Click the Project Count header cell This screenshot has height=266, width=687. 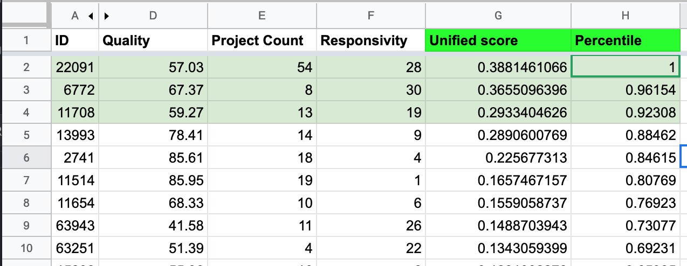(x=262, y=40)
